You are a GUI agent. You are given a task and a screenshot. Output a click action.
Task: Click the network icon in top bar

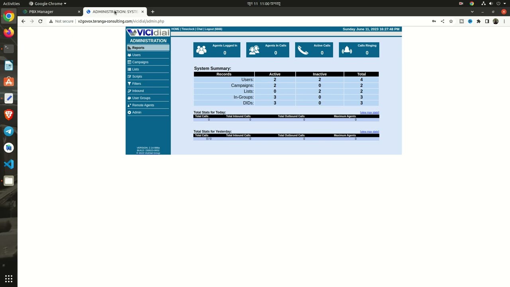483,4
